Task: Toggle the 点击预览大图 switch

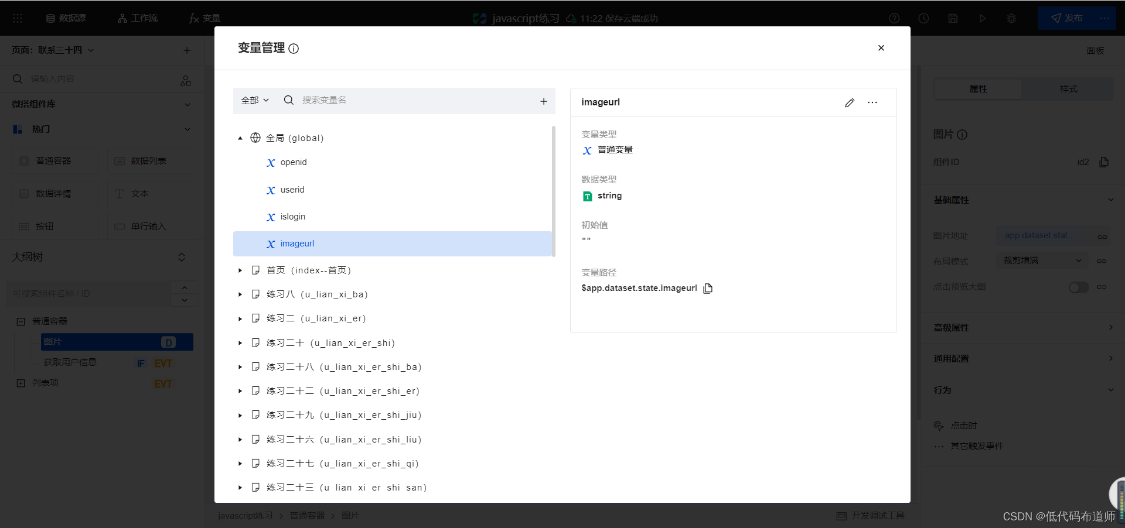Action: click(1078, 287)
